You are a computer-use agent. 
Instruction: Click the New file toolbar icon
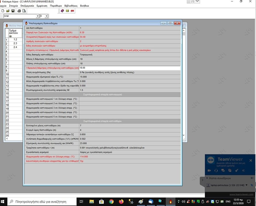[x=3, y=11]
